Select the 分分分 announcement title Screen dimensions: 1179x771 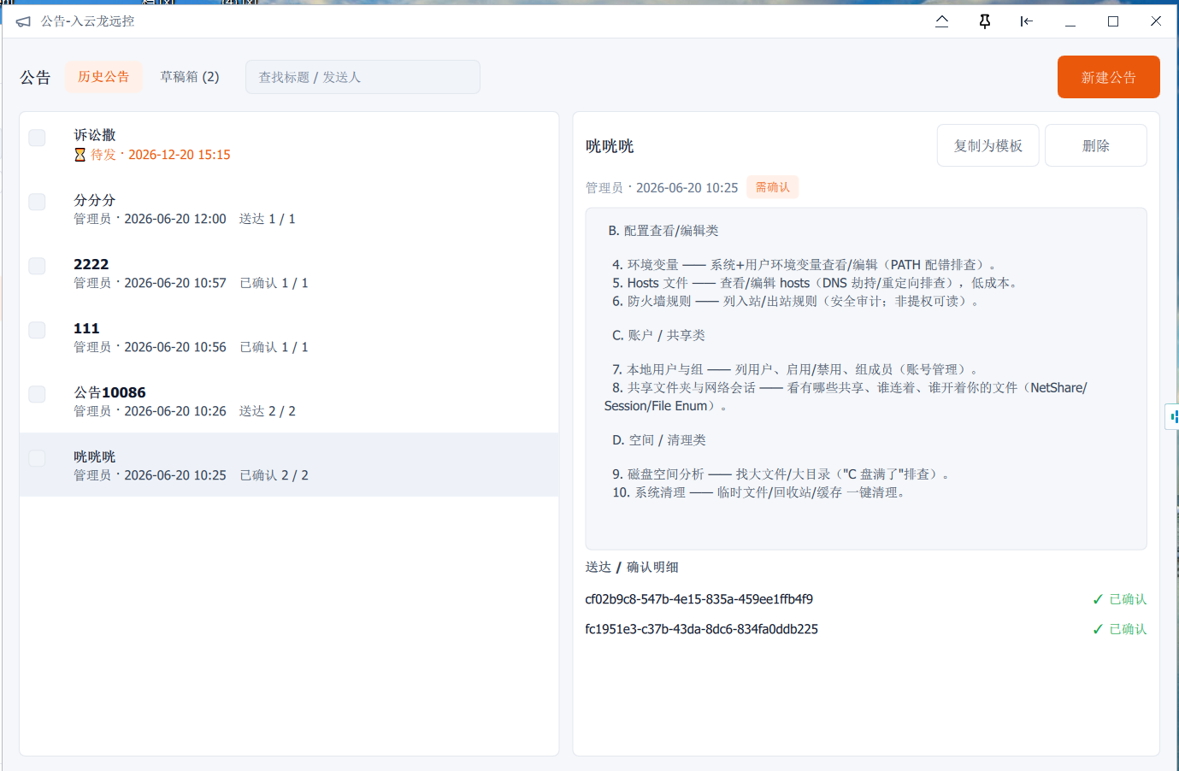95,200
